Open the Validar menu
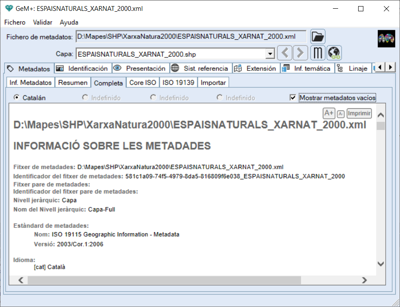The image size is (400, 307). tap(42, 22)
